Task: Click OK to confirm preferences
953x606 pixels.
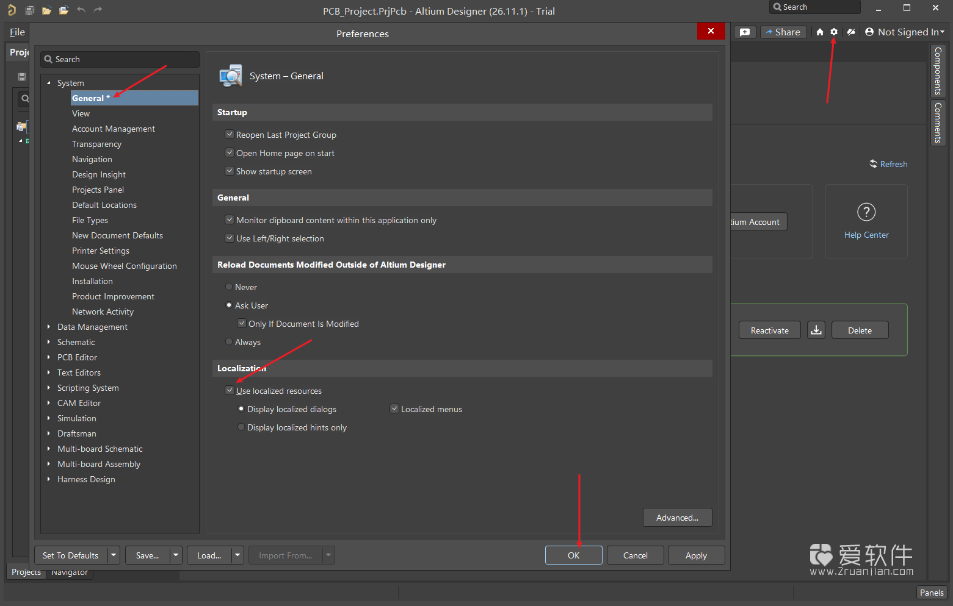Action: (x=574, y=555)
